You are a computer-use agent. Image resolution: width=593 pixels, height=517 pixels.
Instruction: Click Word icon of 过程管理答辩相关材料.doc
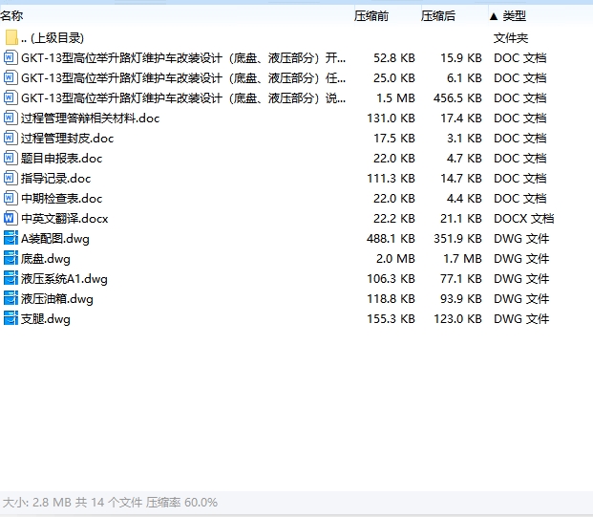[x=11, y=118]
